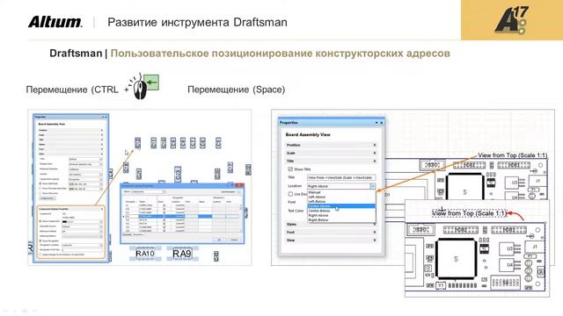
Task: Choose Left-Below from the Location list
Action: (341, 202)
